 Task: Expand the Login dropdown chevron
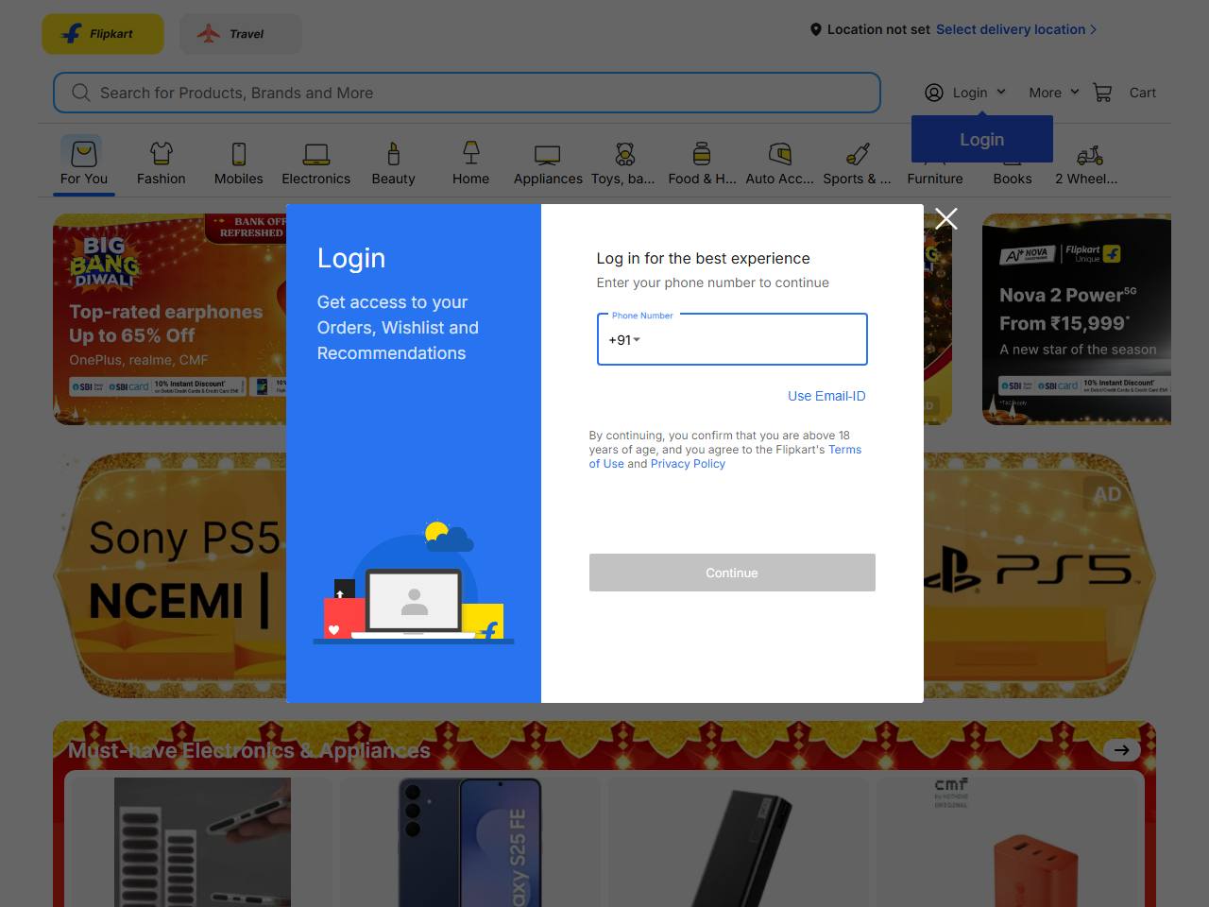pos(1001,92)
